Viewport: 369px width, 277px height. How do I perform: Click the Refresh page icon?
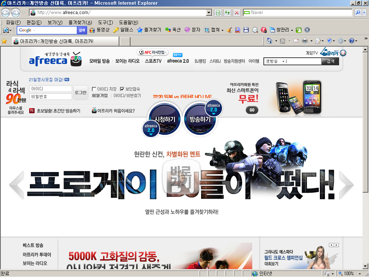[x=227, y=13]
